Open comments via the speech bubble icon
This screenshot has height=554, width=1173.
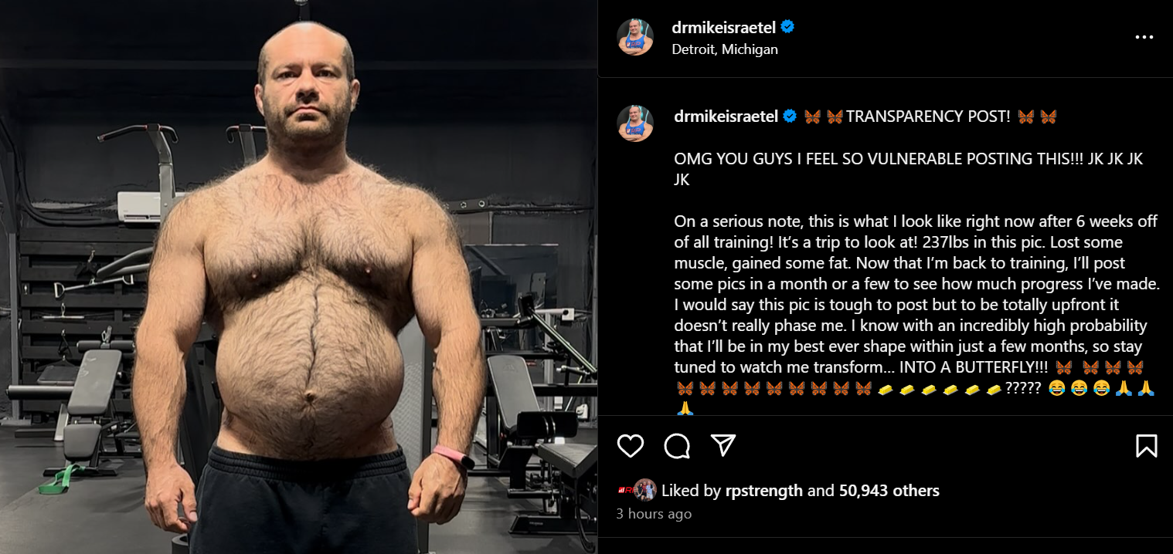click(x=677, y=446)
